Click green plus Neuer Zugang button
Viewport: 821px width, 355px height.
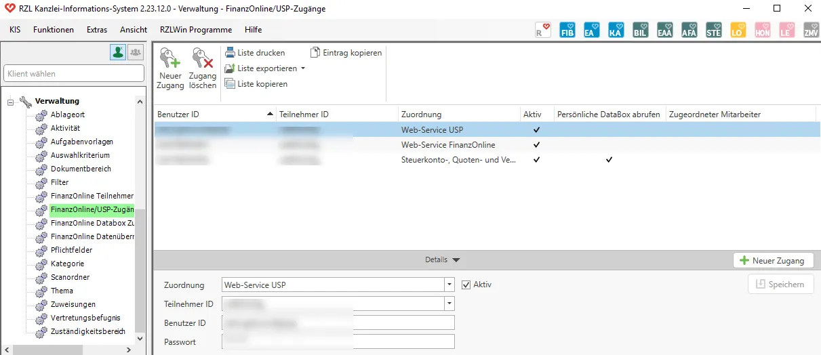click(774, 260)
